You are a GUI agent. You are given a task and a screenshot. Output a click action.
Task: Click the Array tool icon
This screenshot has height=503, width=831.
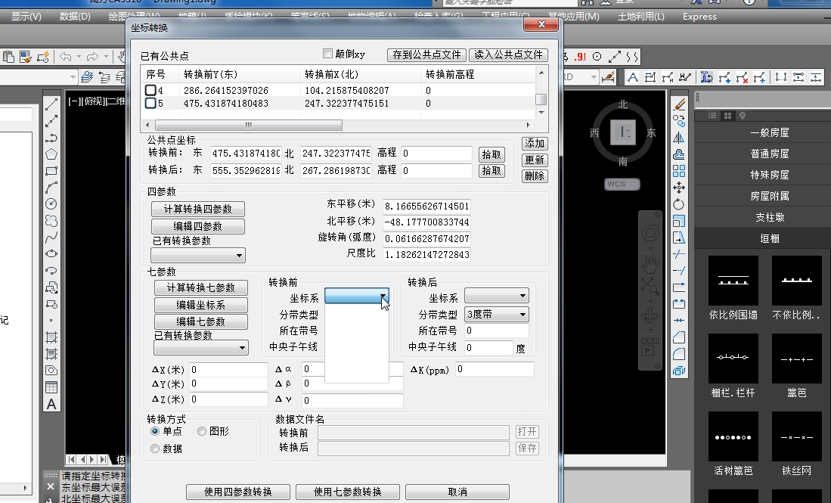click(x=679, y=171)
